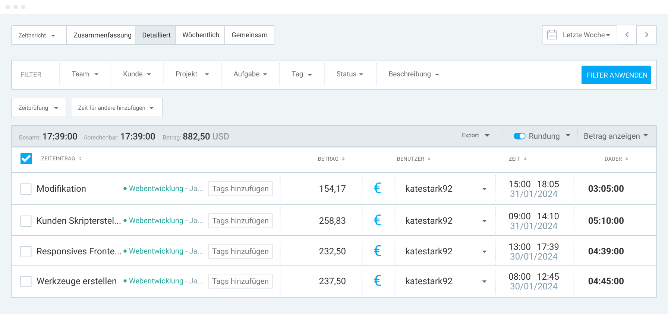The width and height of the screenshot is (668, 314).
Task: Open the Betrag anzeigen dropdown
Action: pos(616,136)
